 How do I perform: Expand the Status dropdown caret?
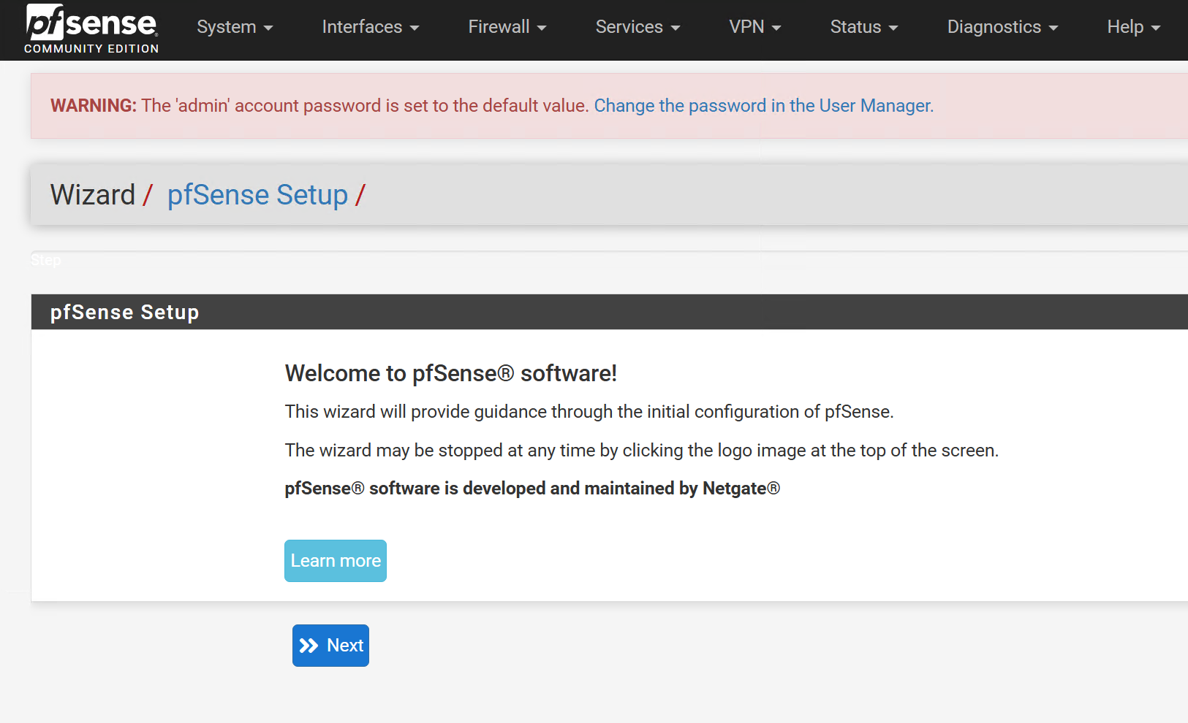(x=893, y=28)
